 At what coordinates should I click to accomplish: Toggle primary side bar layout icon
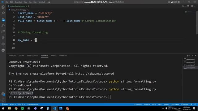169,2
